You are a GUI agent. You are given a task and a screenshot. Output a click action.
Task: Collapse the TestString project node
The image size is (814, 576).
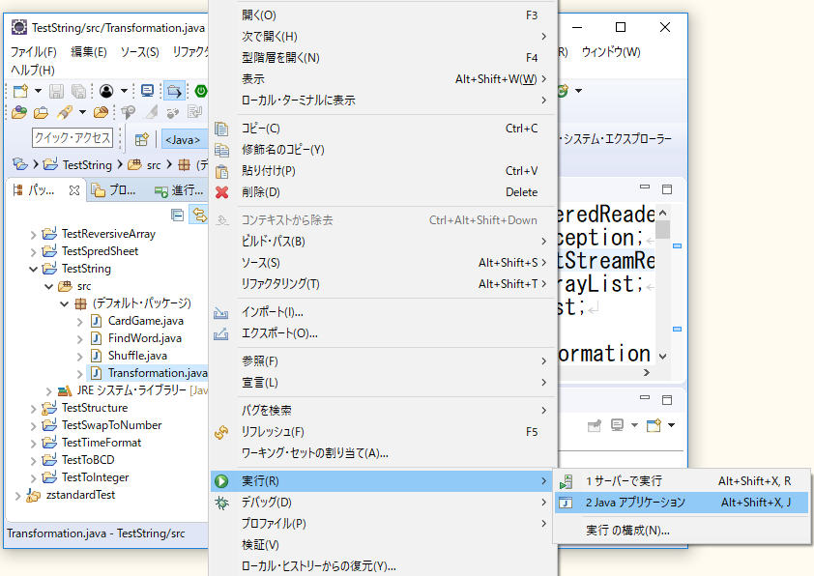pyautogui.click(x=33, y=269)
